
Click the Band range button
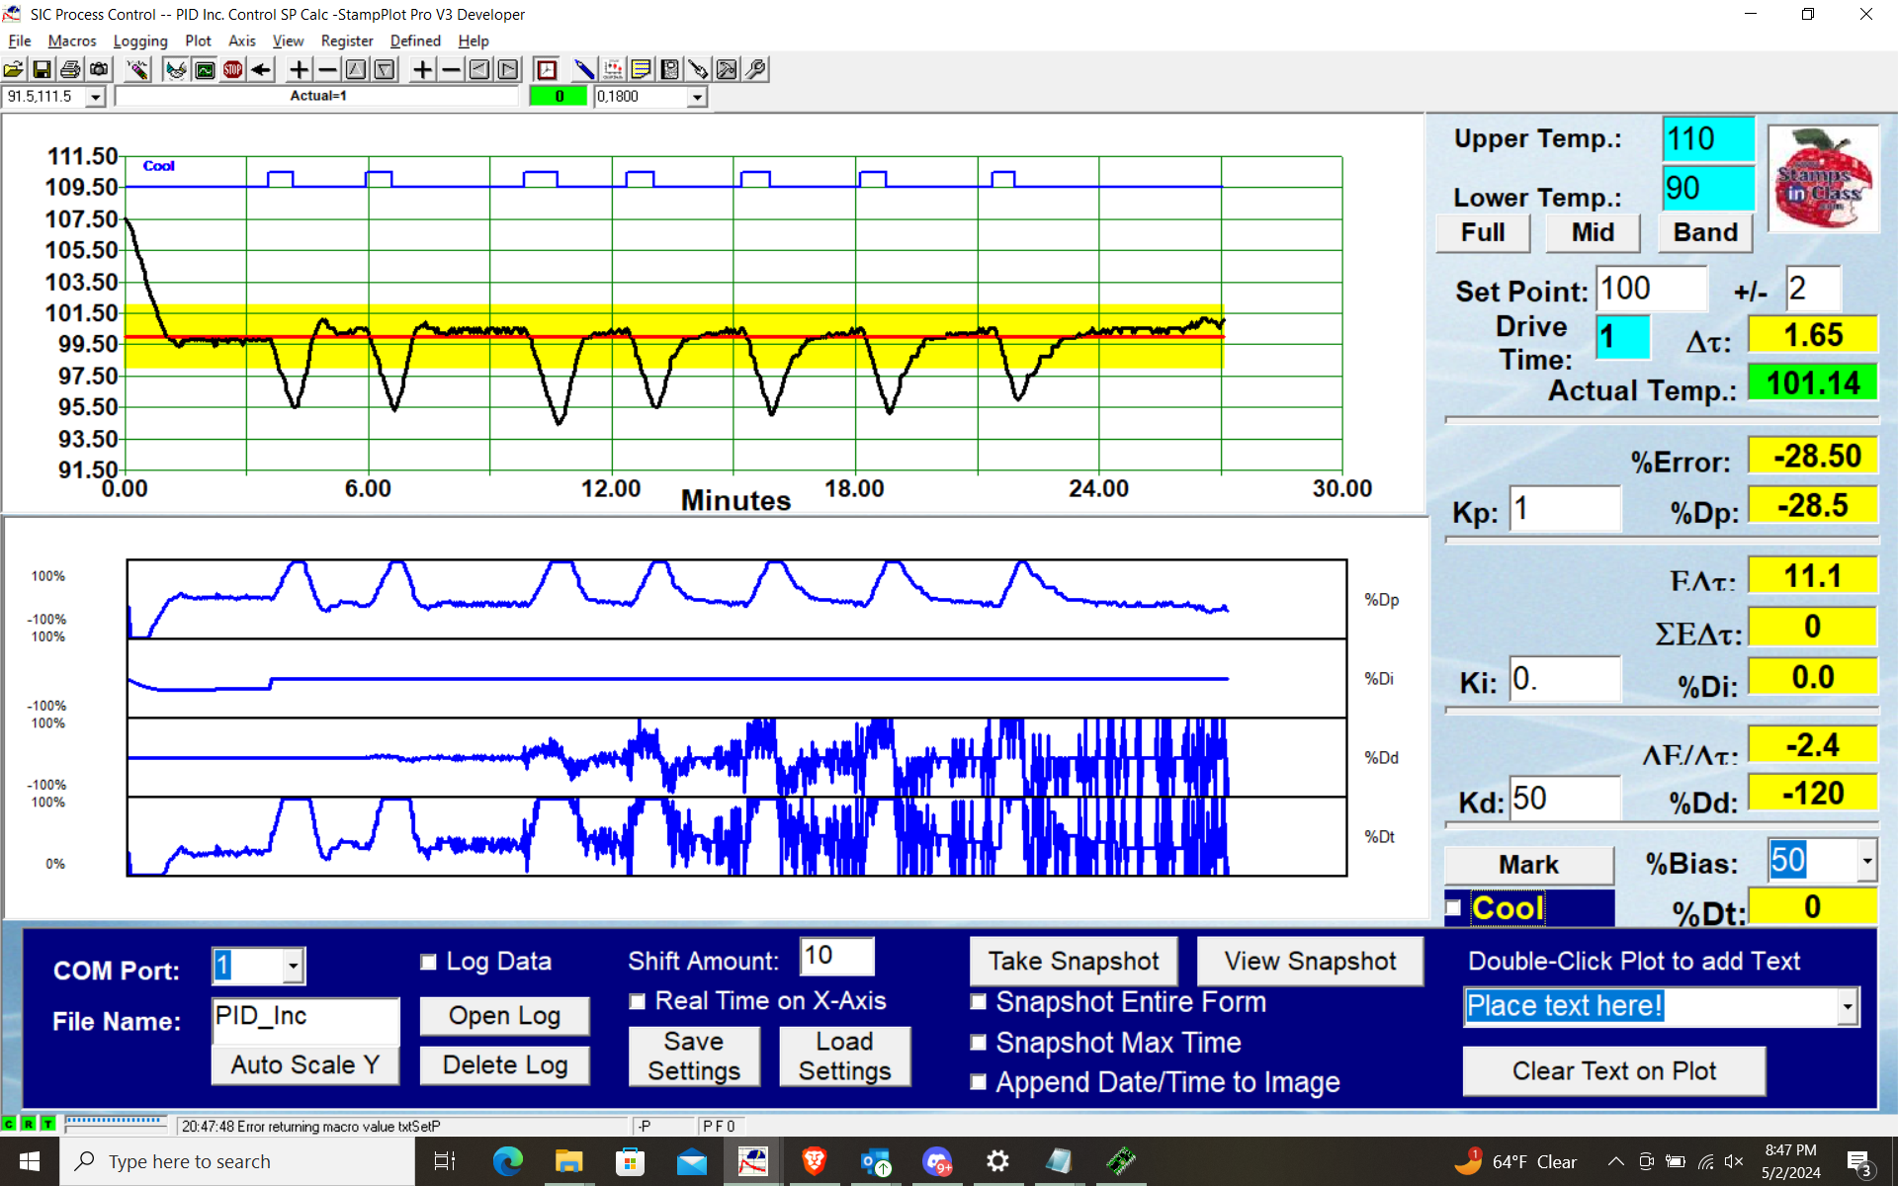[x=1705, y=232]
